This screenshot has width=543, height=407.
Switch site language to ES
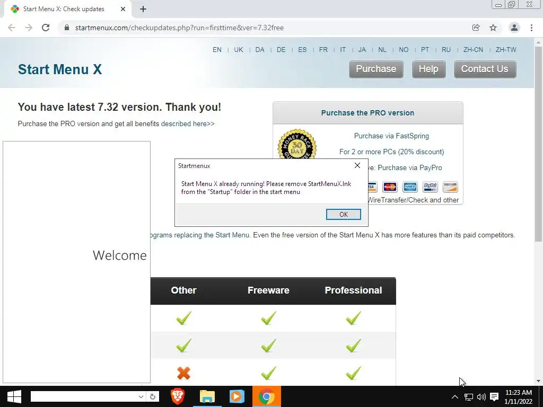302,50
